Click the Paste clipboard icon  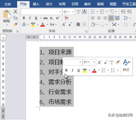coord(7,14)
